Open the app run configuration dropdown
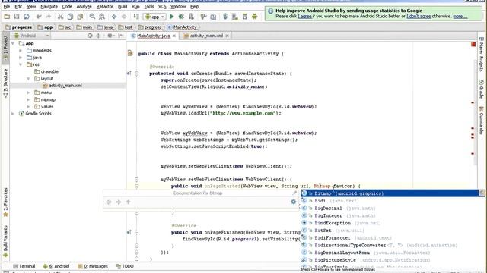 (x=154, y=17)
